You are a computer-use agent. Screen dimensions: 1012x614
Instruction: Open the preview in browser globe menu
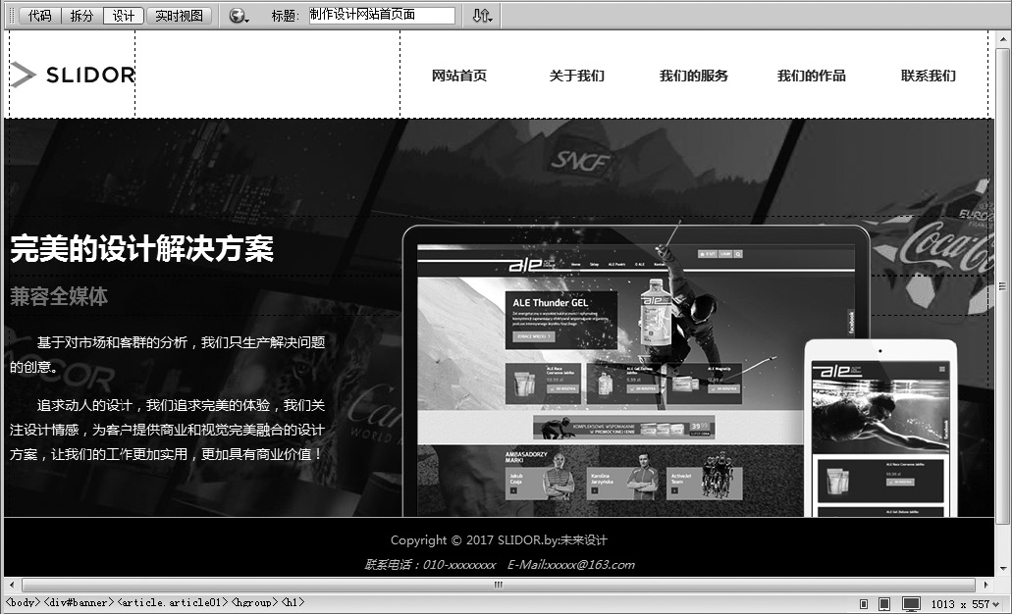[x=239, y=16]
